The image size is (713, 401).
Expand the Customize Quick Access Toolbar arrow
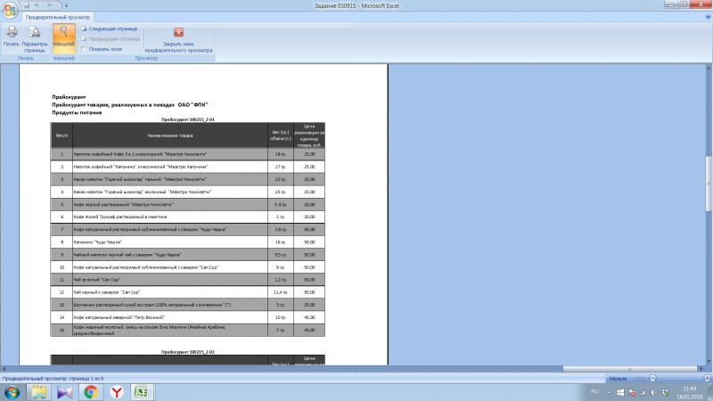click(x=66, y=5)
